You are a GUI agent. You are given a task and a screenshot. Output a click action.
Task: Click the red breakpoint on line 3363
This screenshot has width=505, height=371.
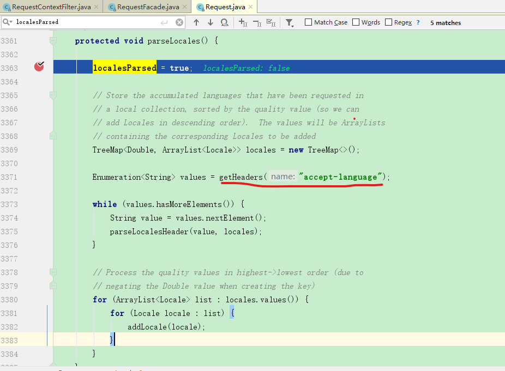point(38,65)
